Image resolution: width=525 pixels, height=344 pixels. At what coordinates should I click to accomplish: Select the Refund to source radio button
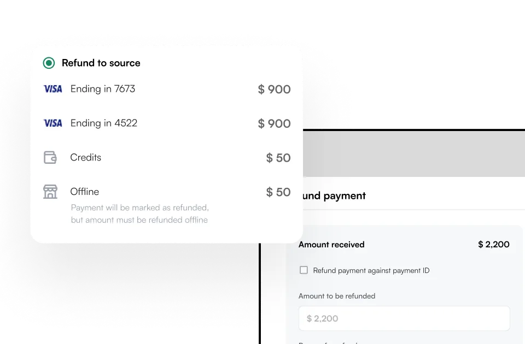click(x=48, y=63)
